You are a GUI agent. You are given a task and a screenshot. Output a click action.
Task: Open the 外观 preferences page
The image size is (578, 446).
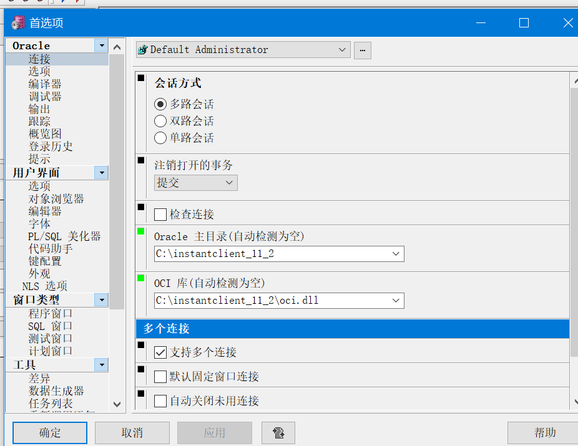(39, 274)
